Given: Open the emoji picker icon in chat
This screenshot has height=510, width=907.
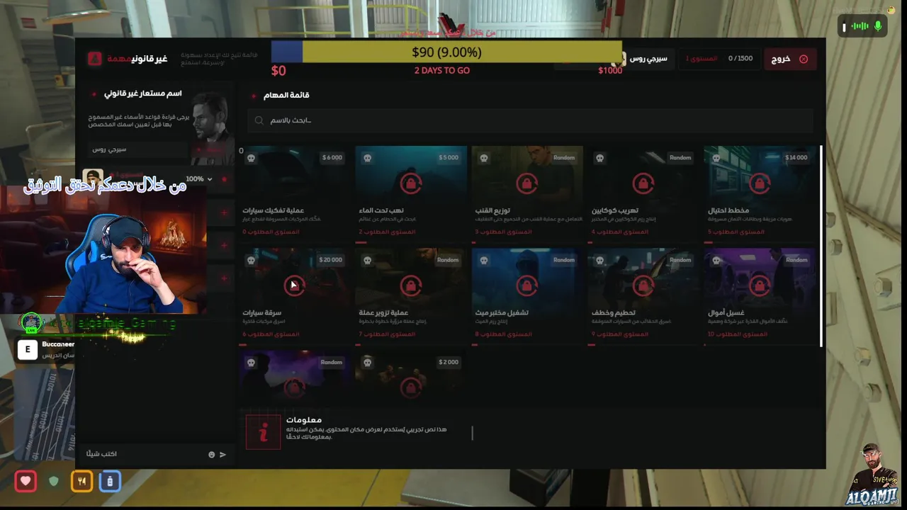Looking at the screenshot, I should (x=211, y=454).
